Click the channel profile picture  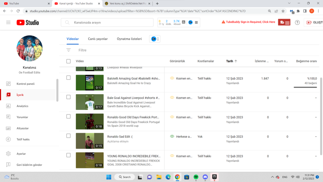(x=29, y=48)
